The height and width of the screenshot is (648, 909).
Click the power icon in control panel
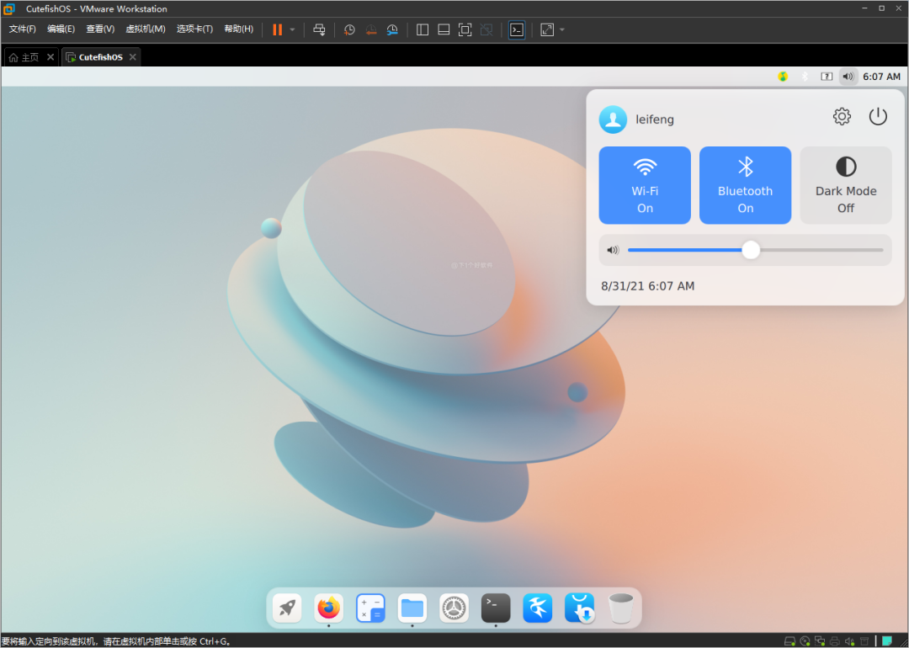(x=878, y=117)
